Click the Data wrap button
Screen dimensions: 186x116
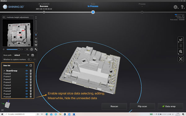170,106
